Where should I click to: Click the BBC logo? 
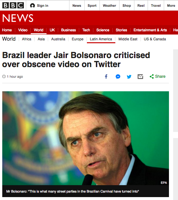click(x=13, y=5)
